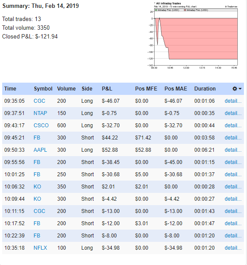Select the Closed P&L $-121.94 text
Viewport: 247px width, 265px height.
point(30,36)
